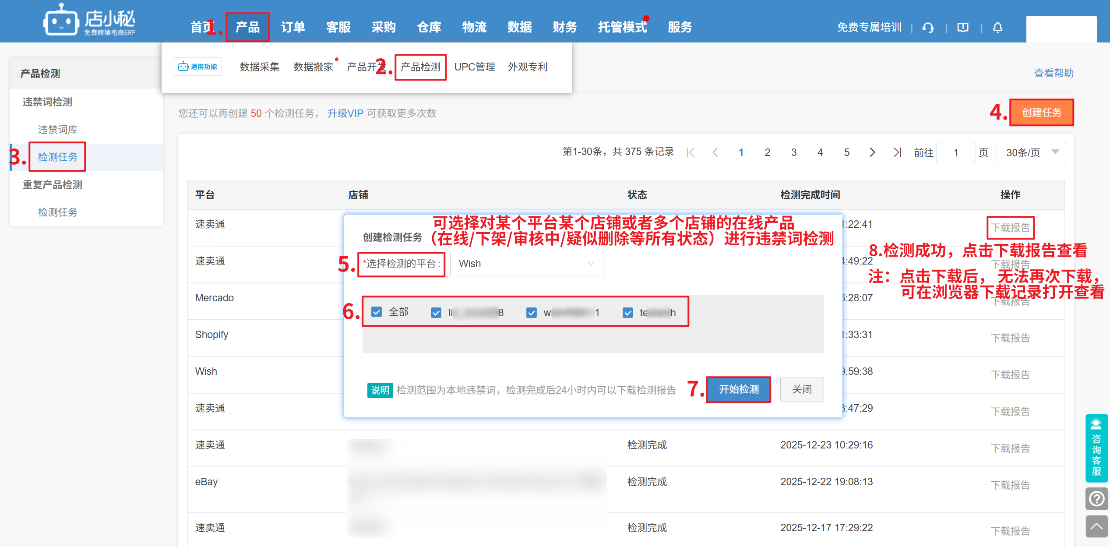Click the customer service headset icon

pos(928,28)
